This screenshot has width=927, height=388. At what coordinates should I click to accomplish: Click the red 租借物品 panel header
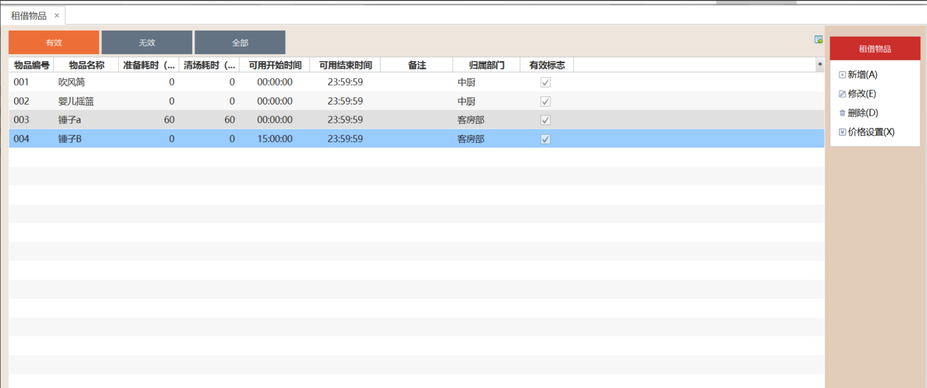click(x=874, y=49)
